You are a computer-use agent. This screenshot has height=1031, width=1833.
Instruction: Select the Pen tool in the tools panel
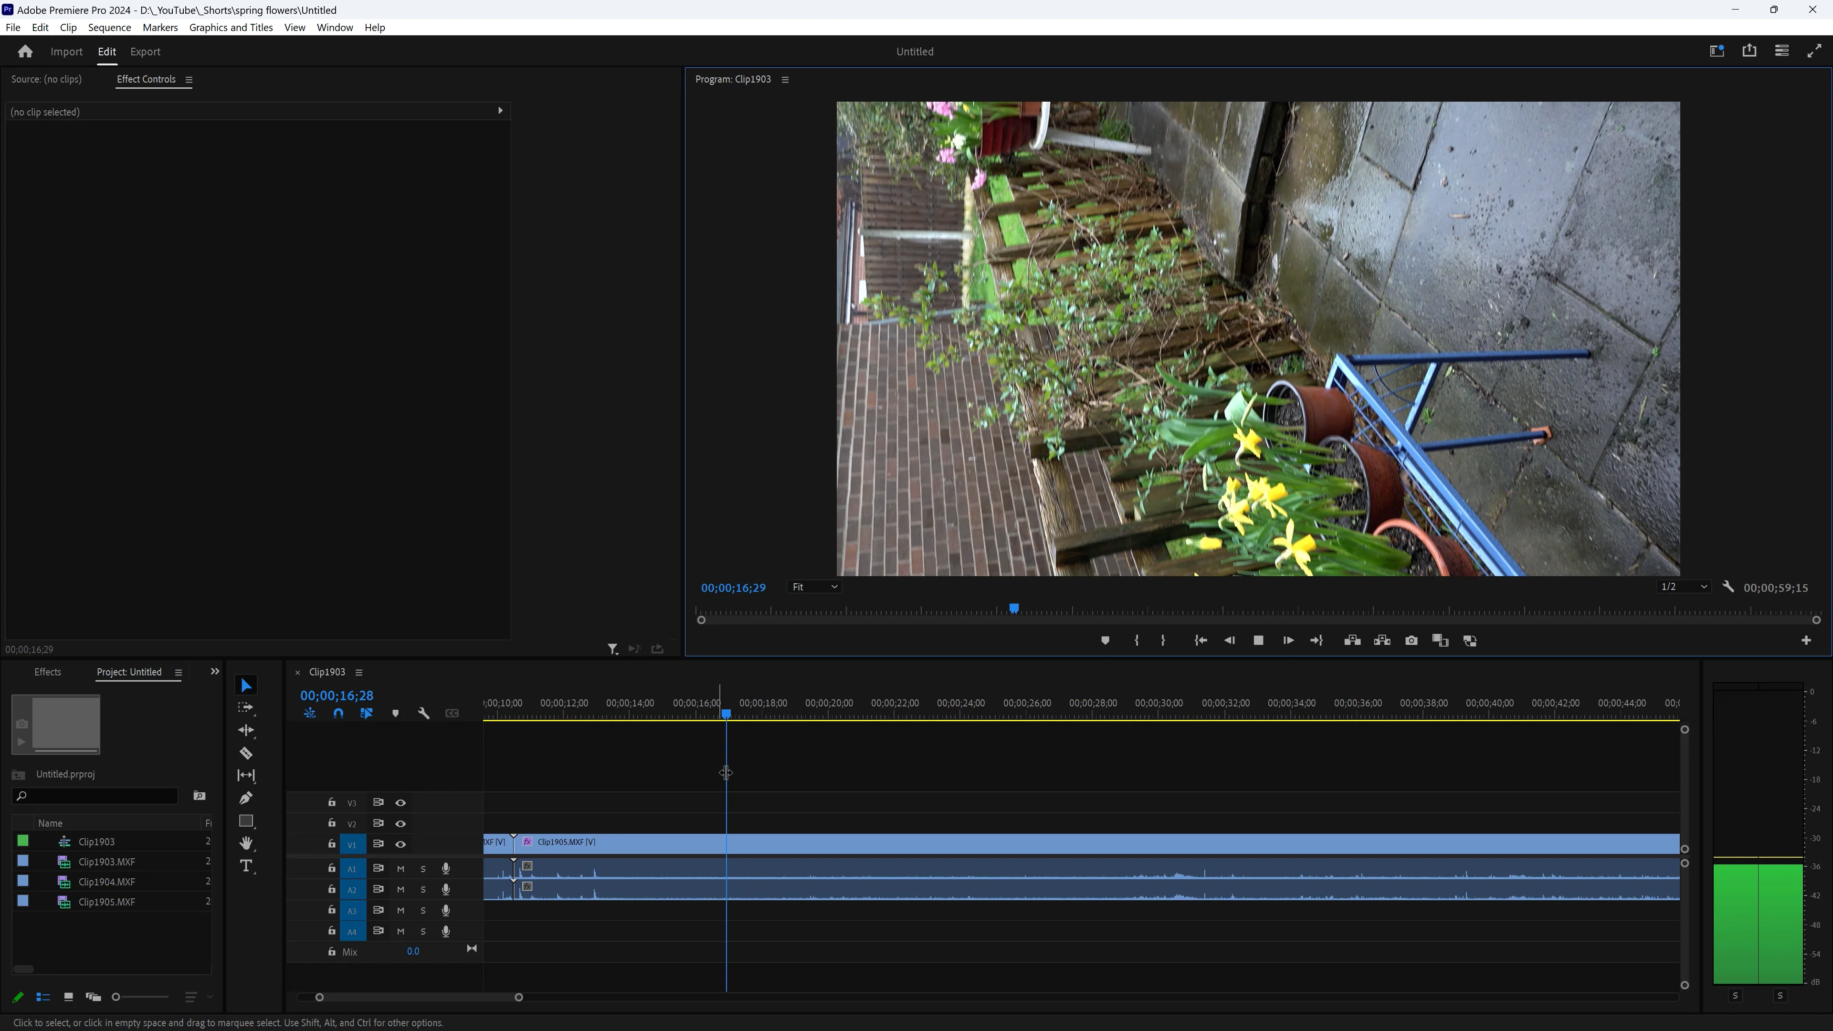tap(245, 799)
